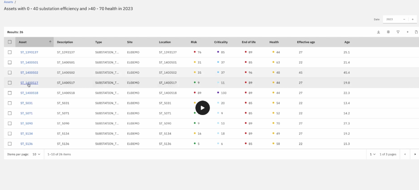Open the Items per page dropdown

click(37, 154)
